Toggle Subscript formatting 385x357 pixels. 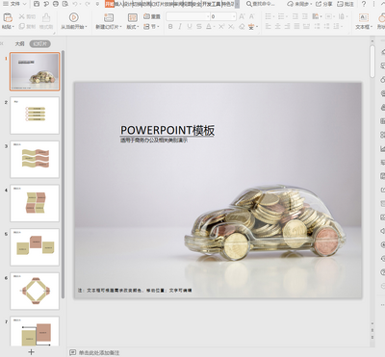tap(231, 27)
